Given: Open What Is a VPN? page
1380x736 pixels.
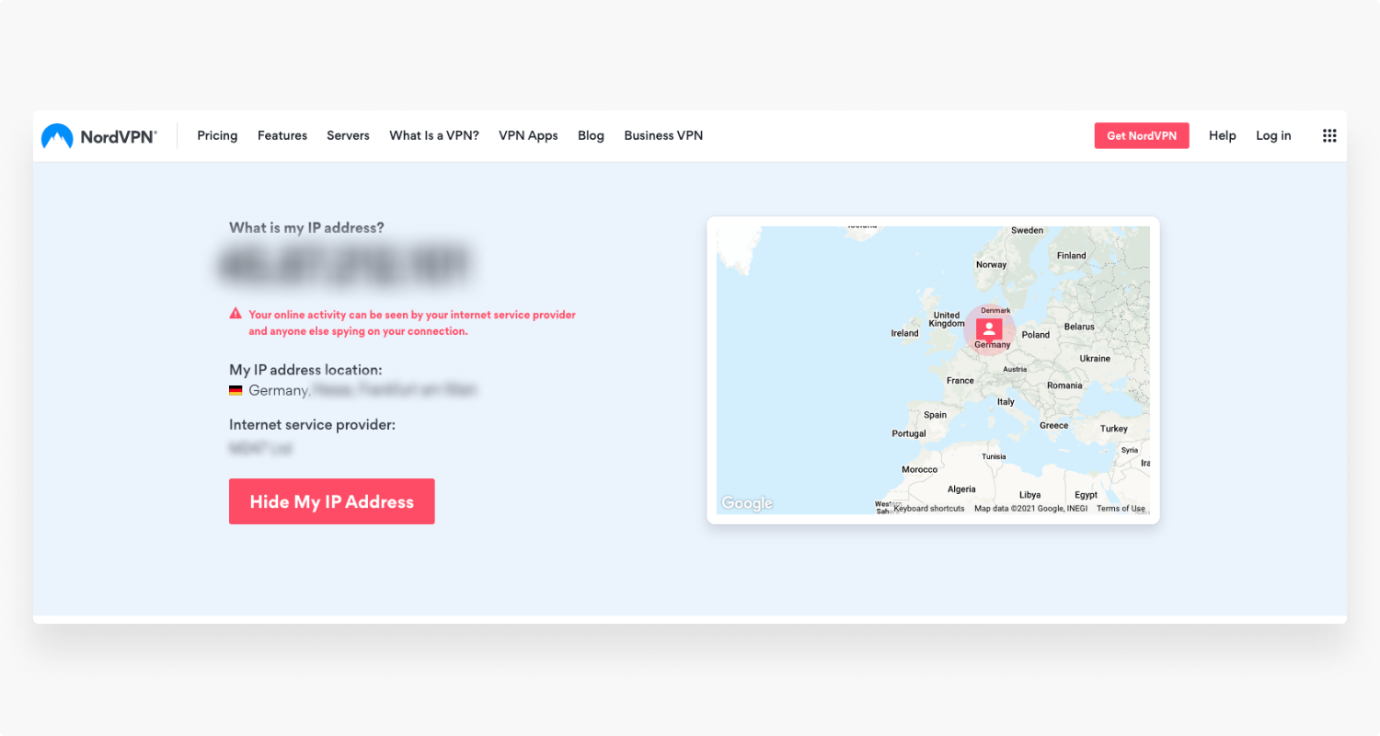Looking at the screenshot, I should pos(434,135).
